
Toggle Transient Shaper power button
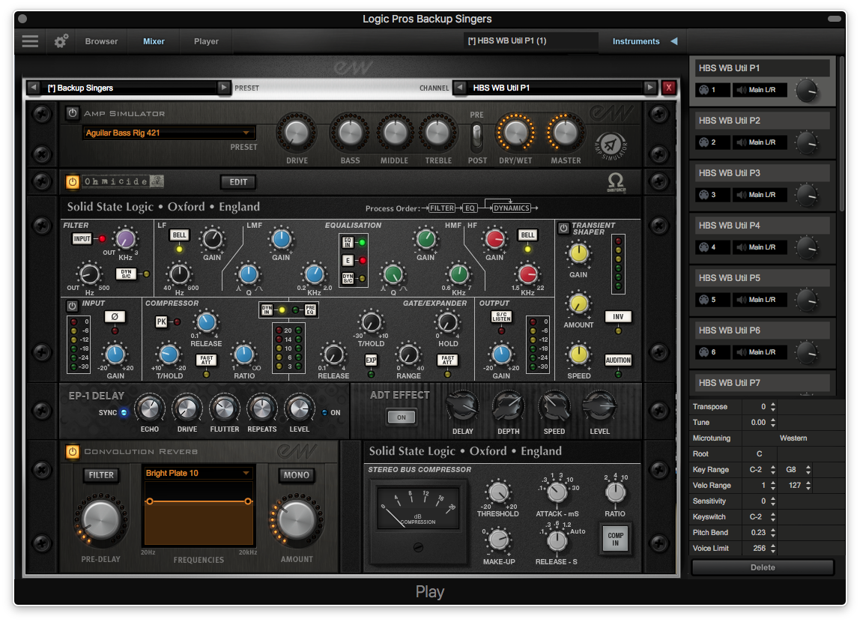(x=563, y=228)
